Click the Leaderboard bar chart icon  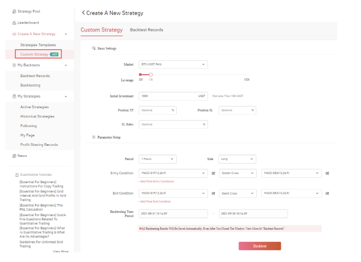(14, 23)
